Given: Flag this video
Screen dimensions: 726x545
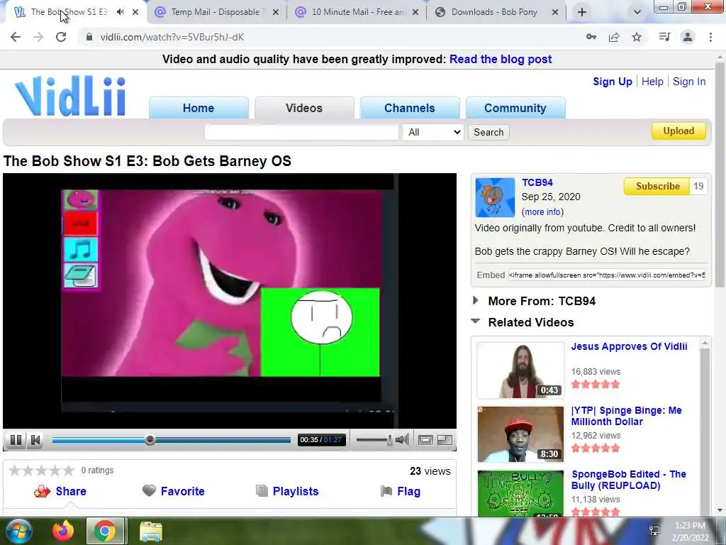Looking at the screenshot, I should [x=401, y=491].
